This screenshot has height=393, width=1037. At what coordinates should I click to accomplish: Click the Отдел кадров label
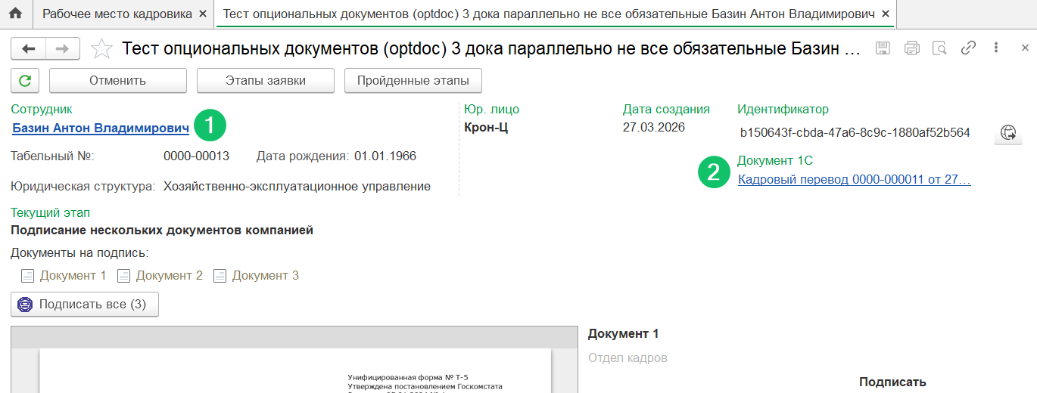(627, 357)
